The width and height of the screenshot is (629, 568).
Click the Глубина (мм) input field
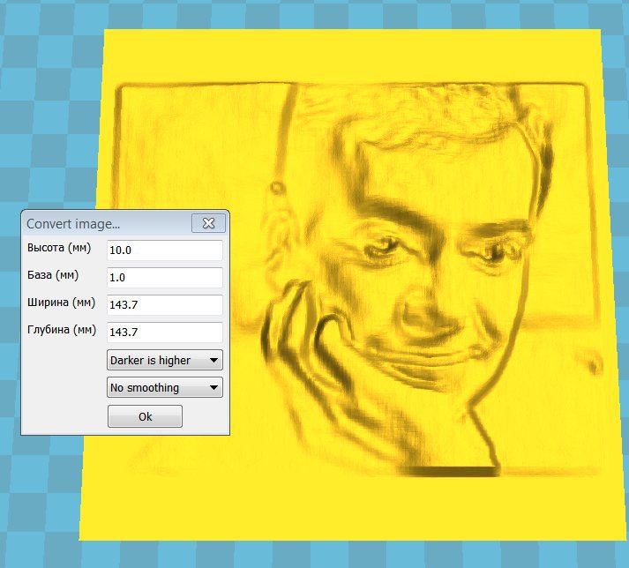[165, 333]
